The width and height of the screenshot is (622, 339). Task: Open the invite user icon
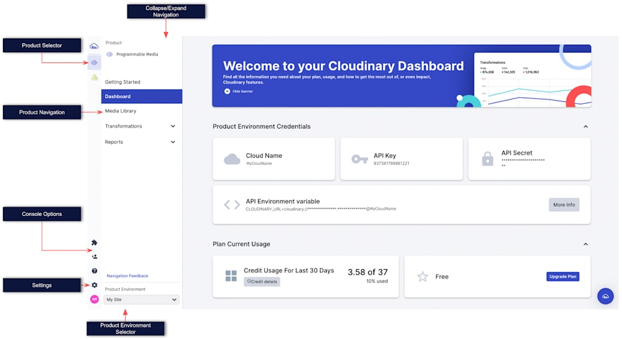point(94,257)
